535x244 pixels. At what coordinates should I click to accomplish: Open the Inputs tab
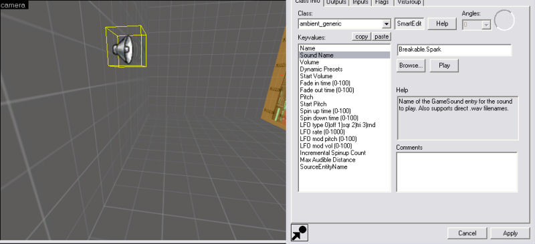click(x=360, y=2)
